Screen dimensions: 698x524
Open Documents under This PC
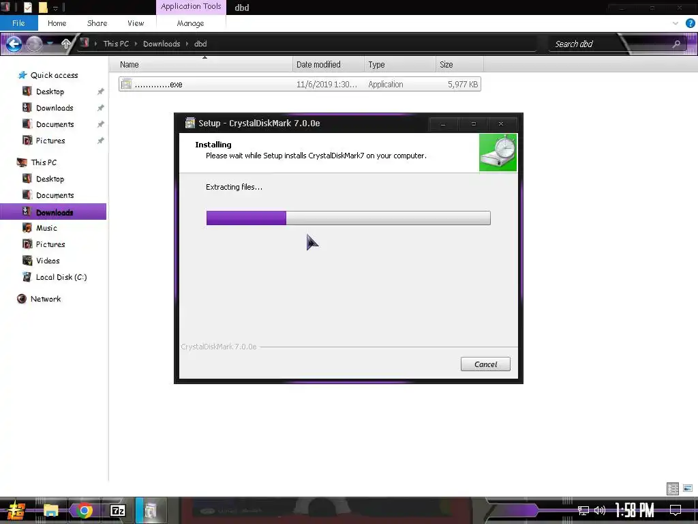pyautogui.click(x=55, y=195)
